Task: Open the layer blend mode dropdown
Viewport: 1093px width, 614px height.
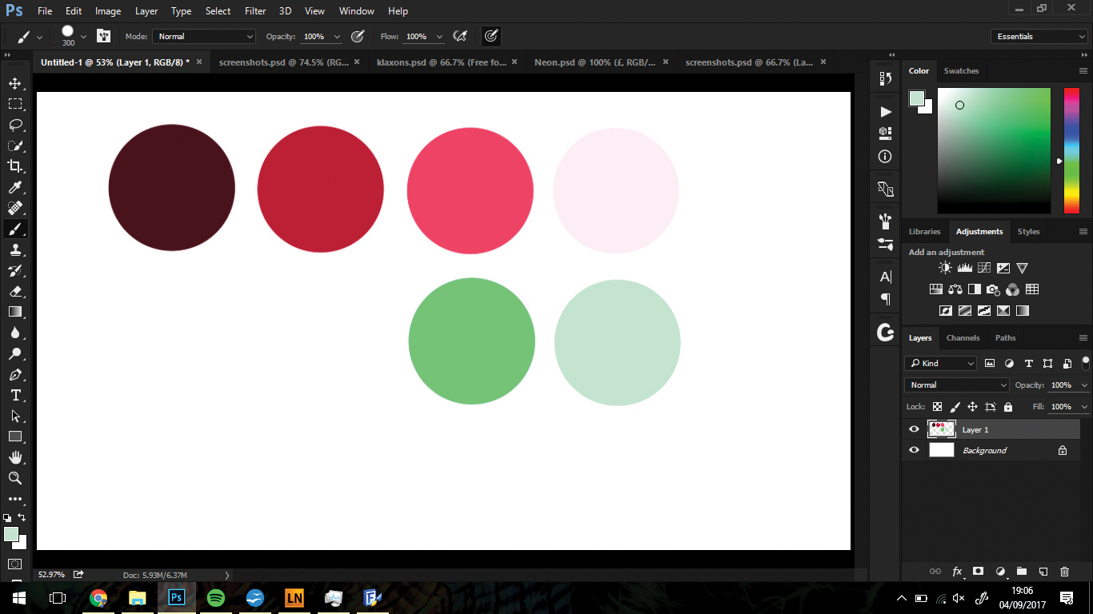Action: pyautogui.click(x=958, y=385)
